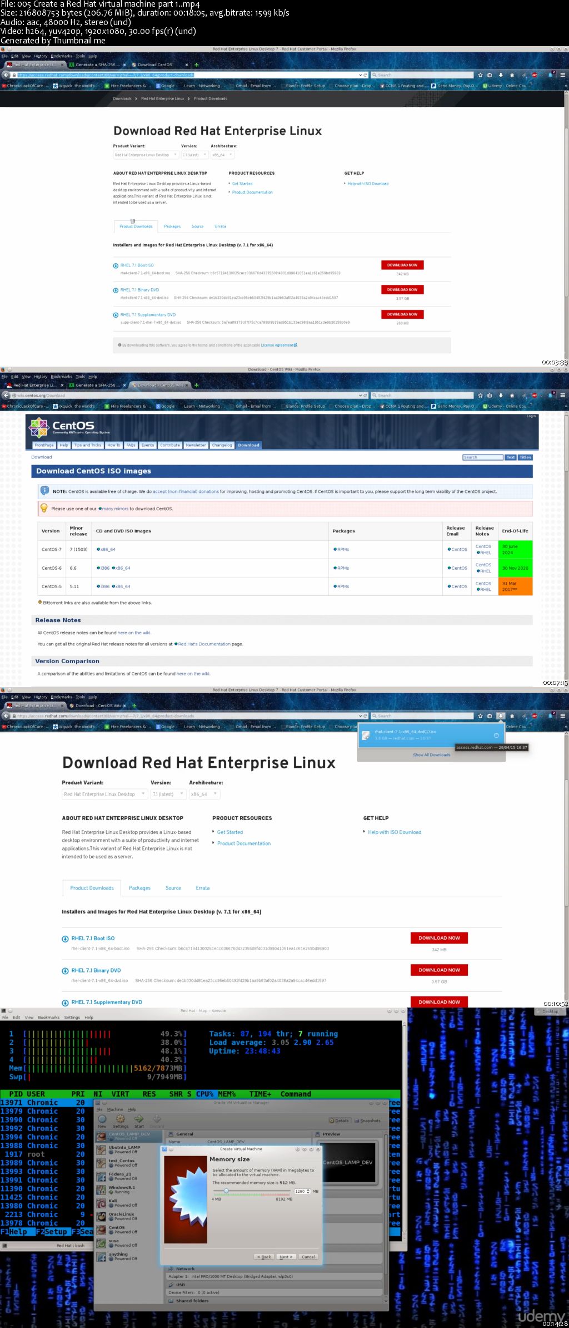Open Architecture x86_64 dropdown in 00:03:38 frame
The image size is (569, 1328).
(223, 155)
